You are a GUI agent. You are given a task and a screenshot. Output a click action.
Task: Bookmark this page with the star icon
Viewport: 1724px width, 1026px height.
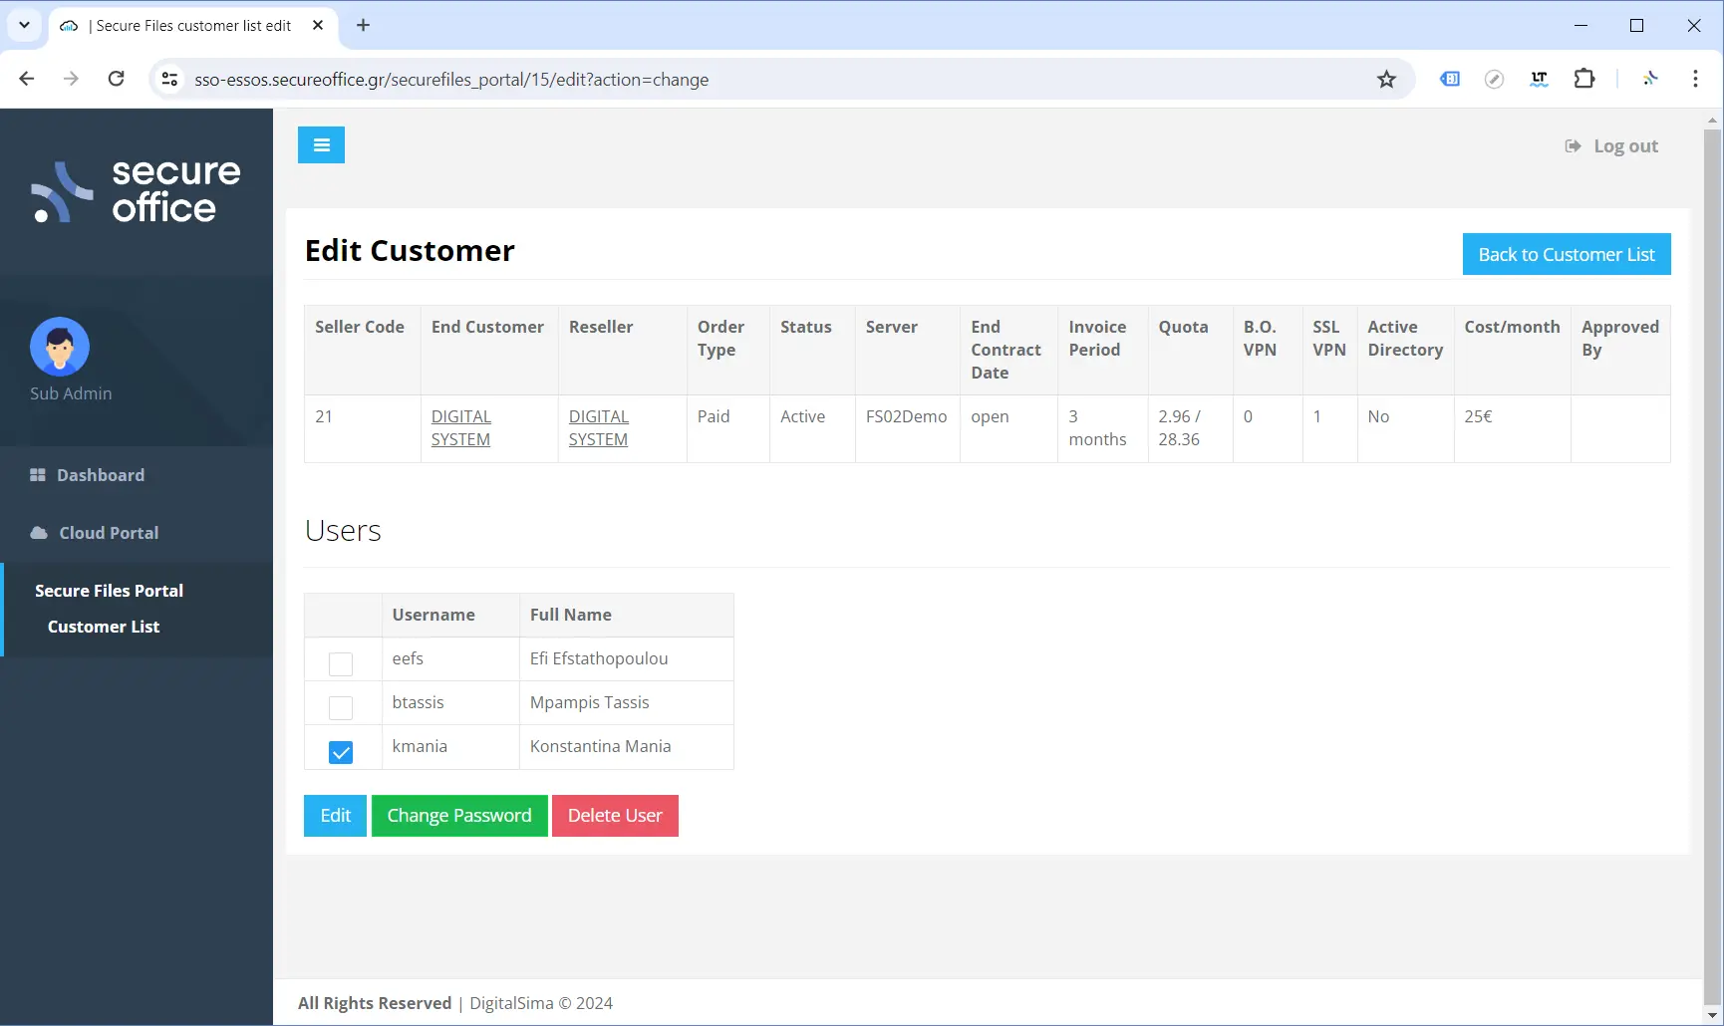[1386, 79]
